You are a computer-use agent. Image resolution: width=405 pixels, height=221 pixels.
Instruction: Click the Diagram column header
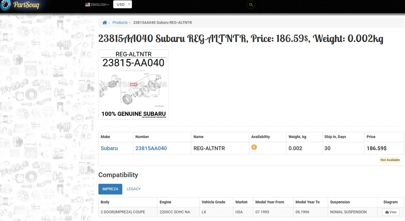pos(391,202)
